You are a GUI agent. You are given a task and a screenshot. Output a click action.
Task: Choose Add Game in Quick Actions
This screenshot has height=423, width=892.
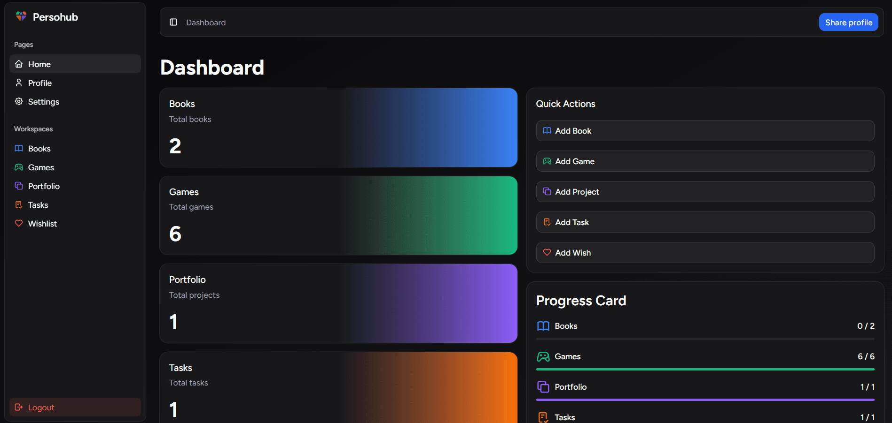pyautogui.click(x=705, y=161)
